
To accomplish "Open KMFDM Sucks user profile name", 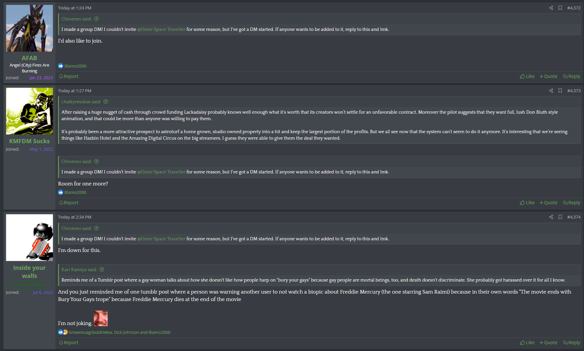I will [29, 141].
